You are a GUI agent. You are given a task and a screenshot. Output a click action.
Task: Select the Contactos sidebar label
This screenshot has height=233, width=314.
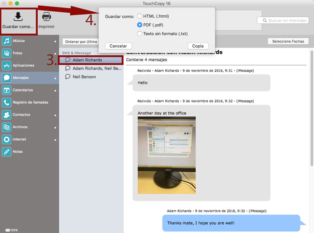22,115
